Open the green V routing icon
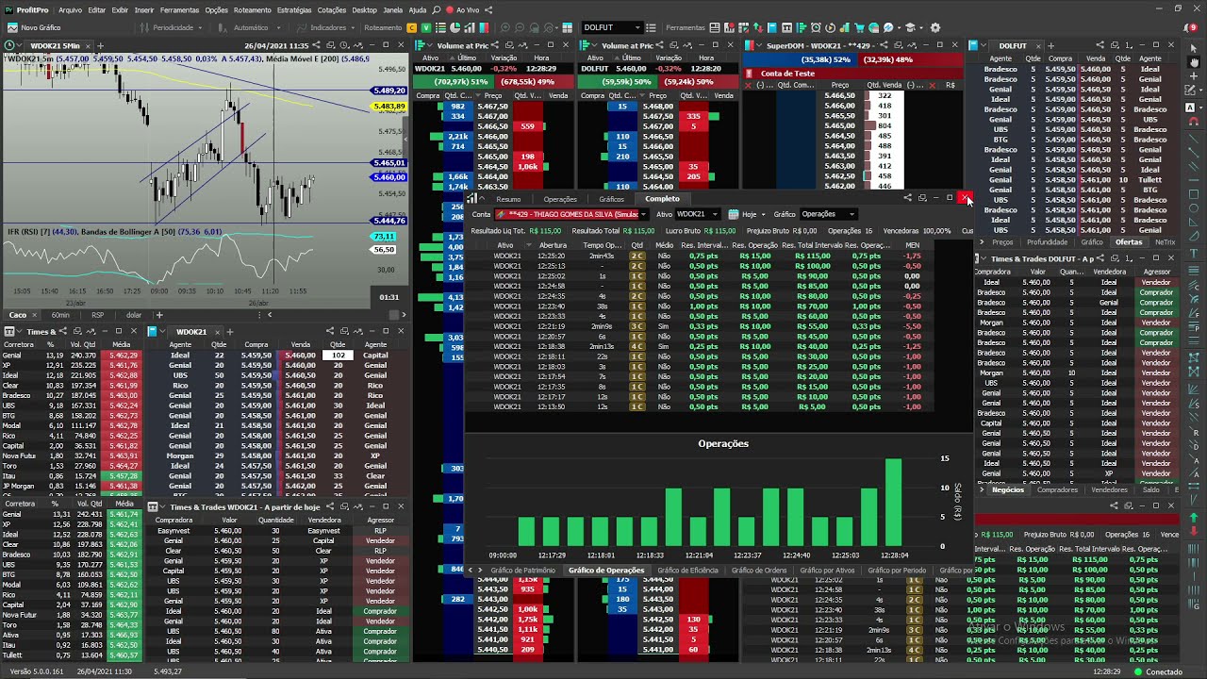The width and height of the screenshot is (1207, 679). (426, 27)
